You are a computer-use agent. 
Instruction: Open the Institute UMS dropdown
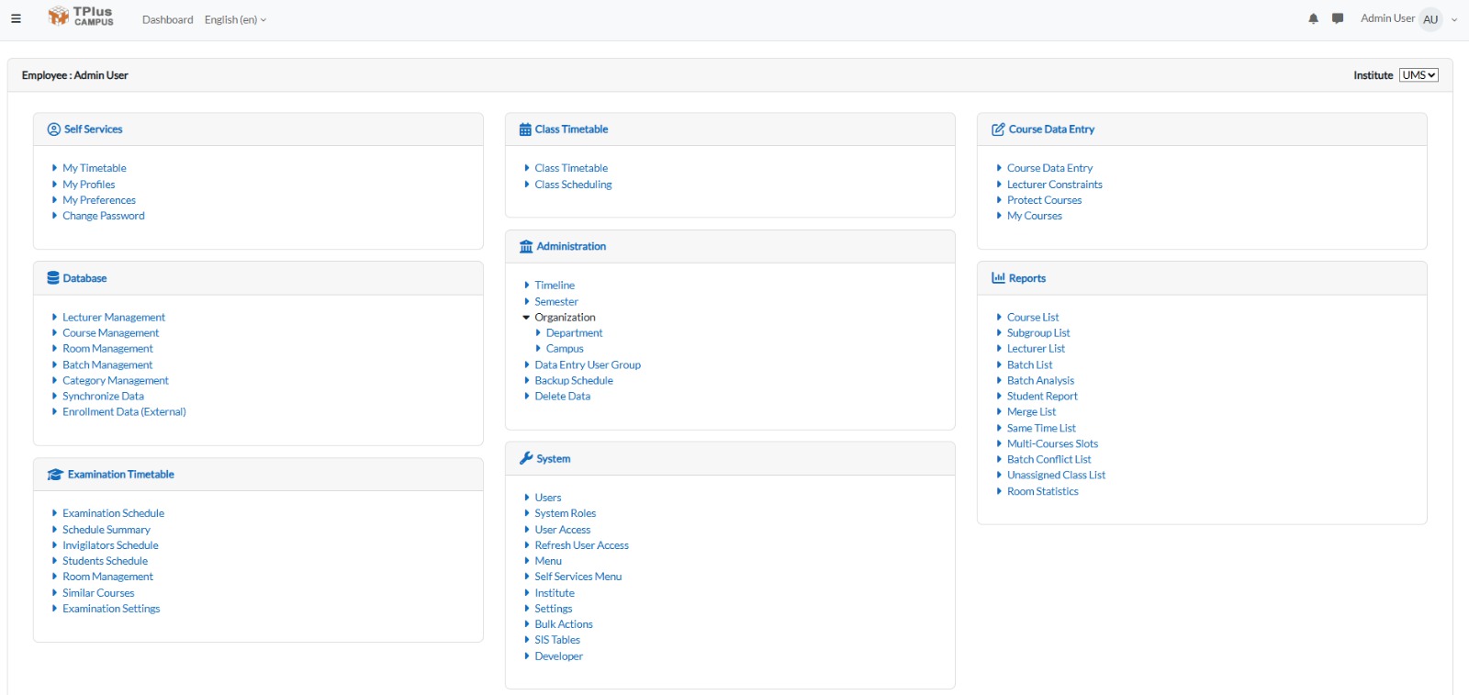pos(1419,75)
